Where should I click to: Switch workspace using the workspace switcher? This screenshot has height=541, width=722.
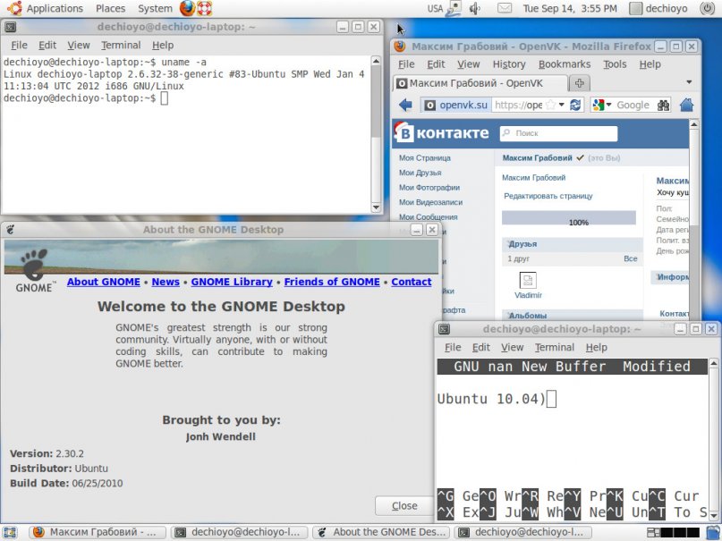[x=673, y=532]
